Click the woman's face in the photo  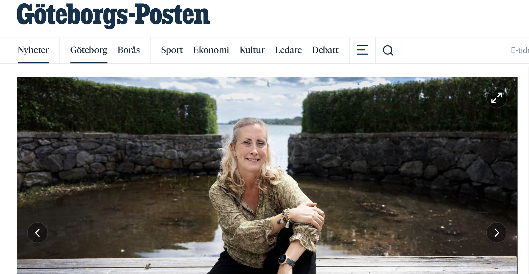click(252, 148)
